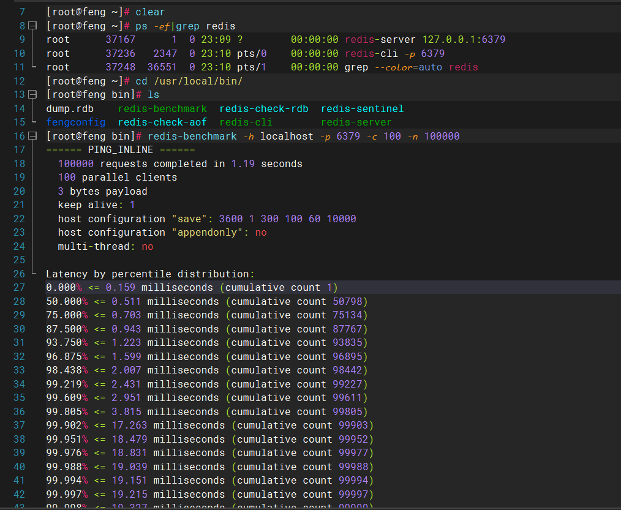Click the 'PING_INLINE' heading text
This screenshot has height=510, width=621.
click(121, 149)
